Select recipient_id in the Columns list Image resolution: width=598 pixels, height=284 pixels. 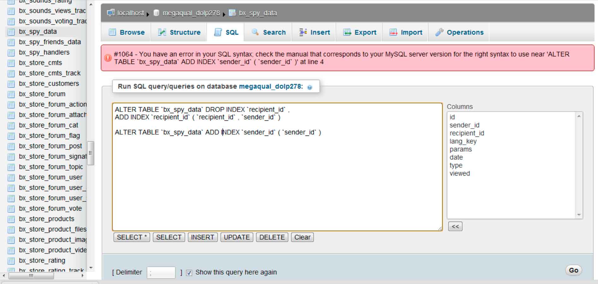[x=467, y=133]
